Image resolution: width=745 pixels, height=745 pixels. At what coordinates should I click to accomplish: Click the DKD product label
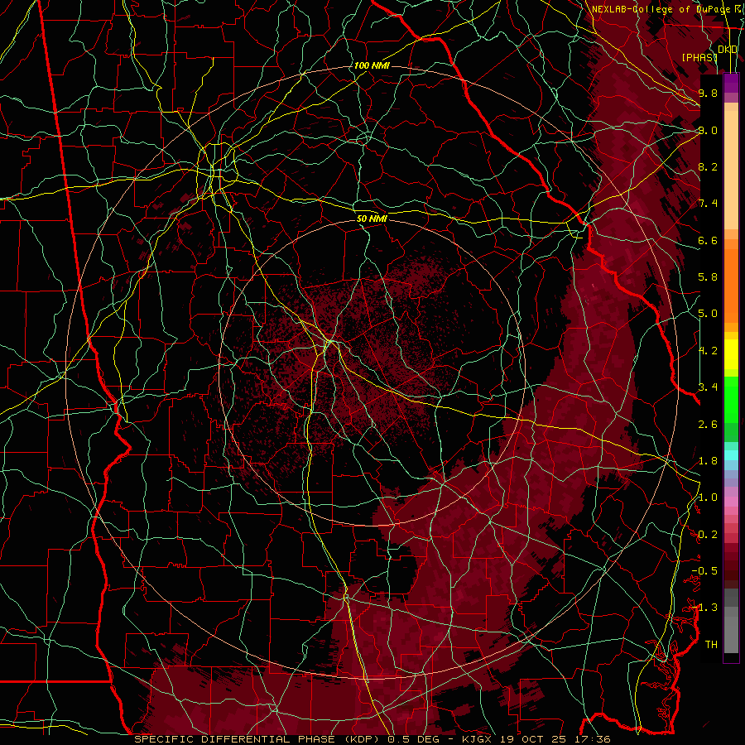coord(728,50)
